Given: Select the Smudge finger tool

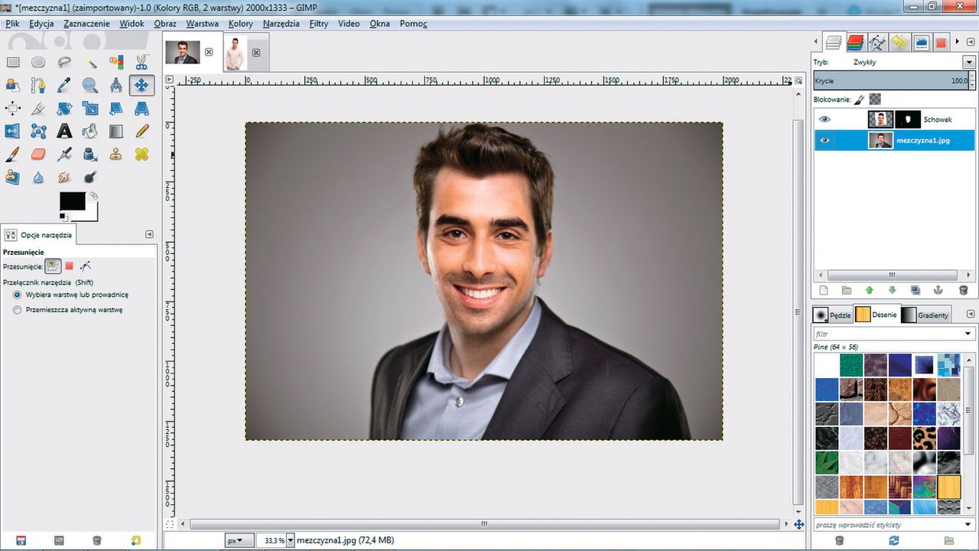Looking at the screenshot, I should tap(64, 177).
